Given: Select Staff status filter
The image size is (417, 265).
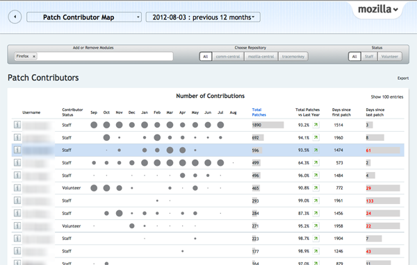Looking at the screenshot, I should pos(369,56).
